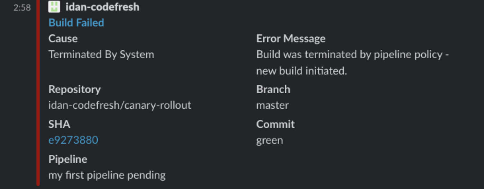484x189 pixels.
Task: Open the Build Failed link
Action: pos(76,23)
